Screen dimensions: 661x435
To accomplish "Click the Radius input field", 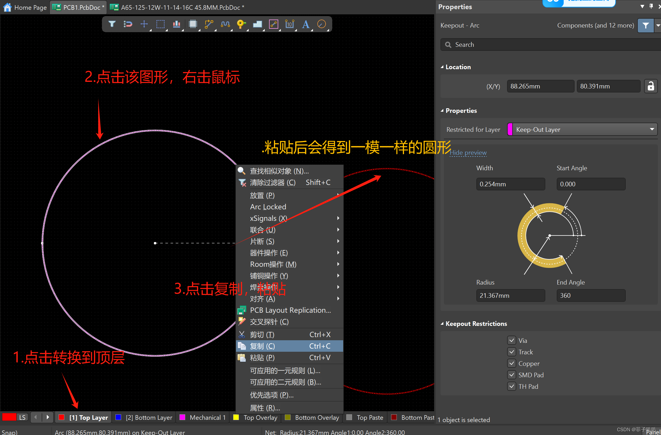I will (x=510, y=295).
